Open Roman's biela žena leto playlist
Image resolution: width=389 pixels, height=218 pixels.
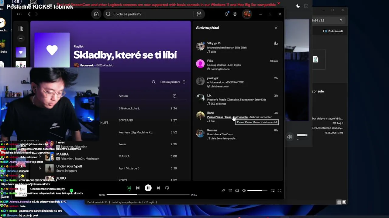223,139
